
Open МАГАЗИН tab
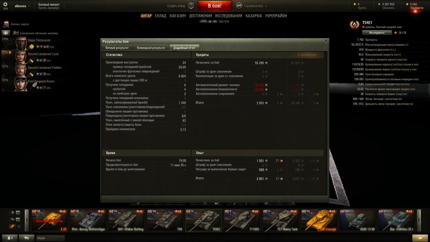(x=178, y=16)
